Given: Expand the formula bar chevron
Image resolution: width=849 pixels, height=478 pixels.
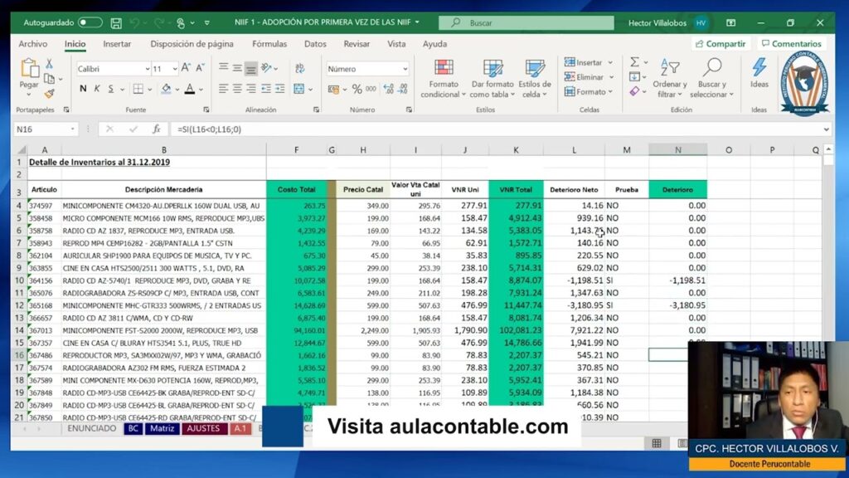Looking at the screenshot, I should (826, 129).
